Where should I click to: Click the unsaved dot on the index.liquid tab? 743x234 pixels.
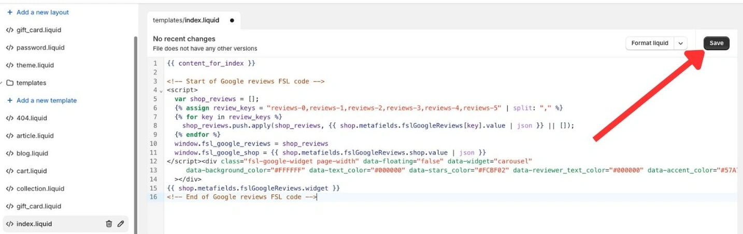232,21
